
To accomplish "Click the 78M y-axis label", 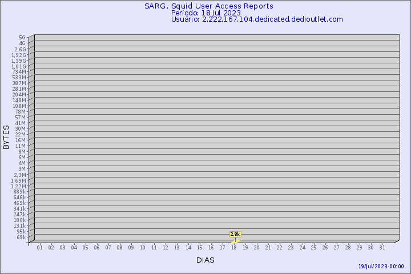I will (21, 112).
